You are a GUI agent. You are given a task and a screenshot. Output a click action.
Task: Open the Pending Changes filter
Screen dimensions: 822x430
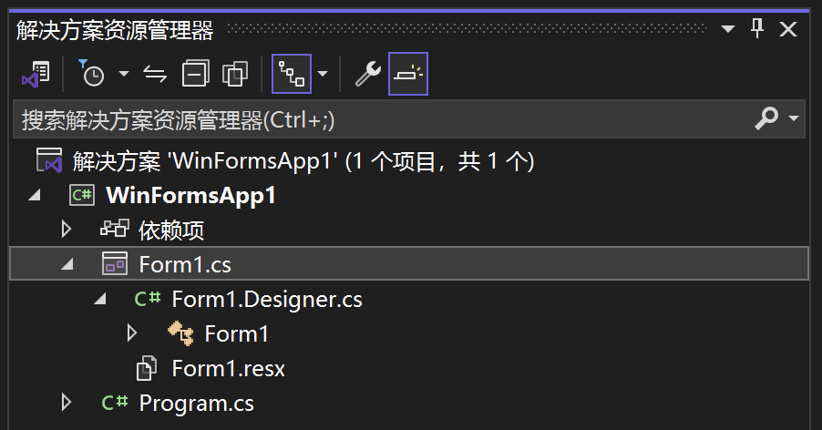click(92, 73)
